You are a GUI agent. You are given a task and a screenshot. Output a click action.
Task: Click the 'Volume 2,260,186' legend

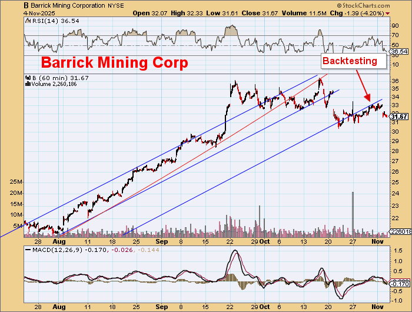(x=54, y=84)
